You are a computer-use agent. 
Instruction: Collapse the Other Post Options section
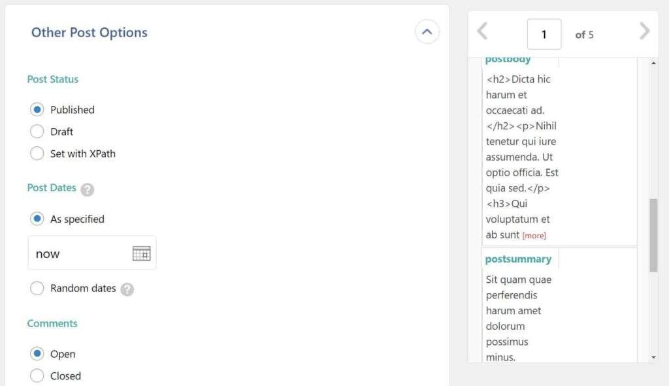[427, 31]
